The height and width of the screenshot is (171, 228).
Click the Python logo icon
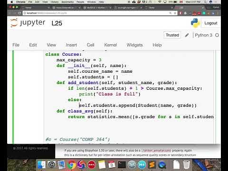pos(195,23)
